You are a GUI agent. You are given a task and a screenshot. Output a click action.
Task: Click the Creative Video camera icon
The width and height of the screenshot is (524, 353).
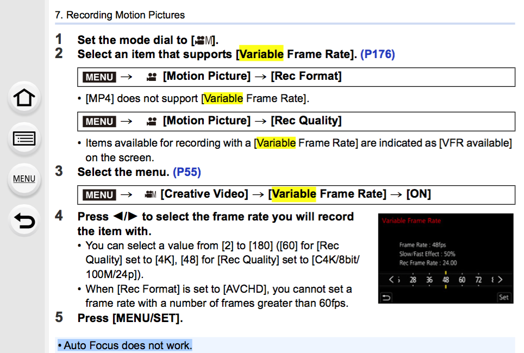point(150,194)
